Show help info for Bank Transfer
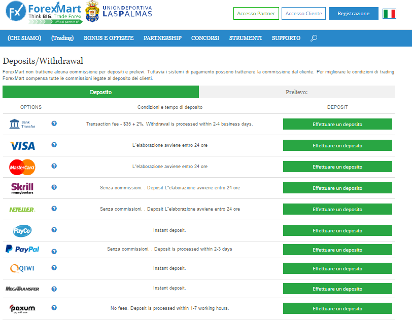 coord(54,124)
